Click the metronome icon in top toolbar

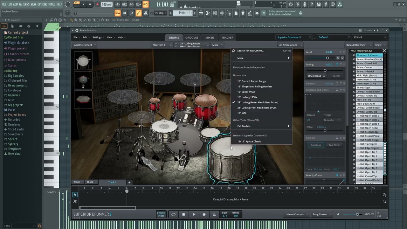118,4
